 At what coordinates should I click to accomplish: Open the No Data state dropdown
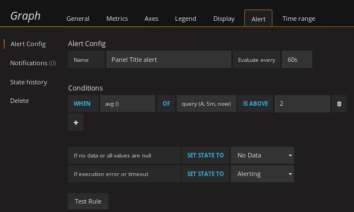point(262,155)
